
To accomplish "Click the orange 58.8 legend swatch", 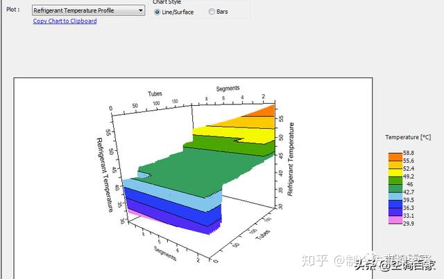I will [395, 157].
